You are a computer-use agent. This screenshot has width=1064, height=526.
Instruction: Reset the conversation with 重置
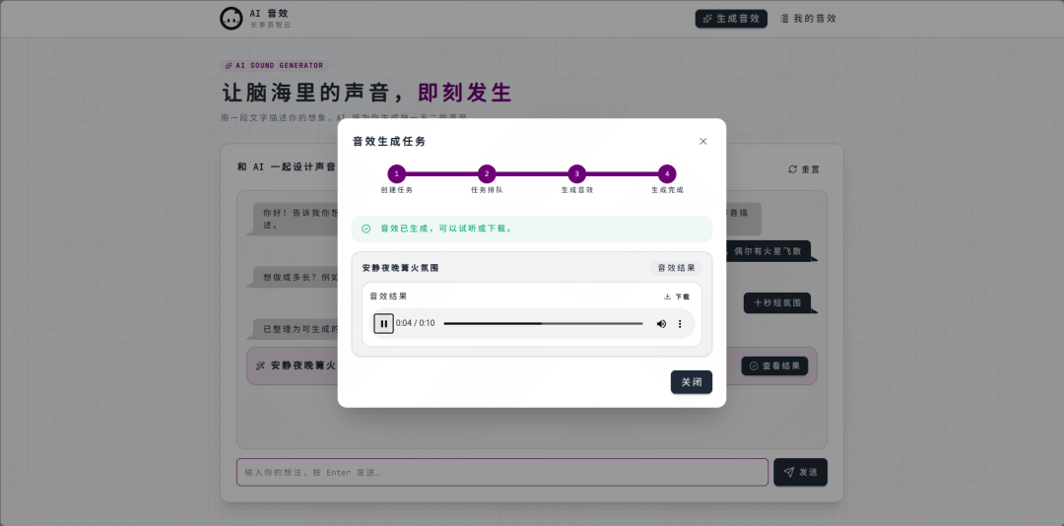804,169
